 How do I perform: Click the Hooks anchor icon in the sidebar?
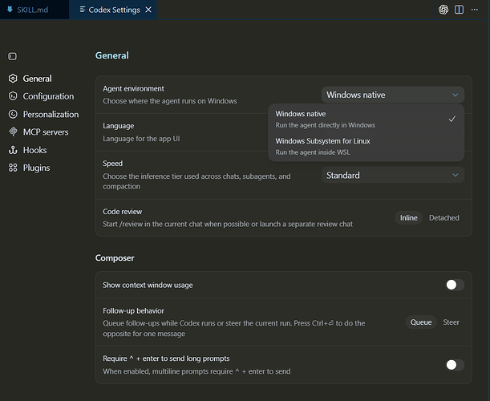click(x=13, y=150)
